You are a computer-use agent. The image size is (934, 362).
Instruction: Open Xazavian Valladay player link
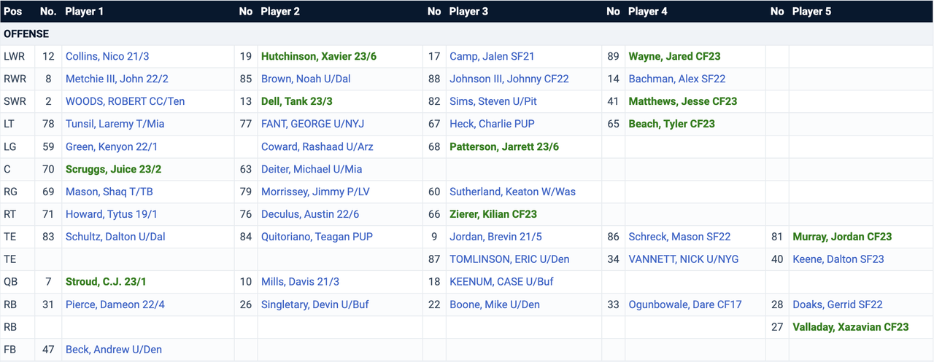[x=851, y=327]
